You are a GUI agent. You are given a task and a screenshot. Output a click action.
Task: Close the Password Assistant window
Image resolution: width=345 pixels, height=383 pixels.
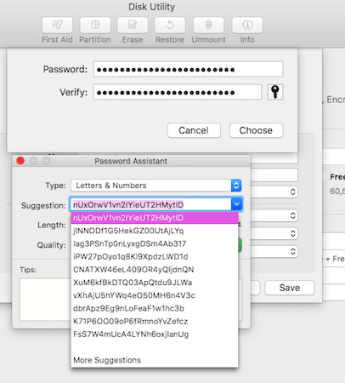tap(20, 161)
